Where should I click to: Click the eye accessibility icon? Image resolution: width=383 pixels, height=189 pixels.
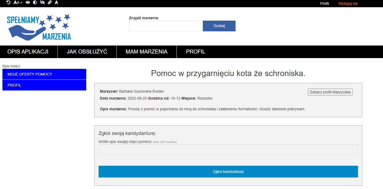pyautogui.click(x=28, y=2)
